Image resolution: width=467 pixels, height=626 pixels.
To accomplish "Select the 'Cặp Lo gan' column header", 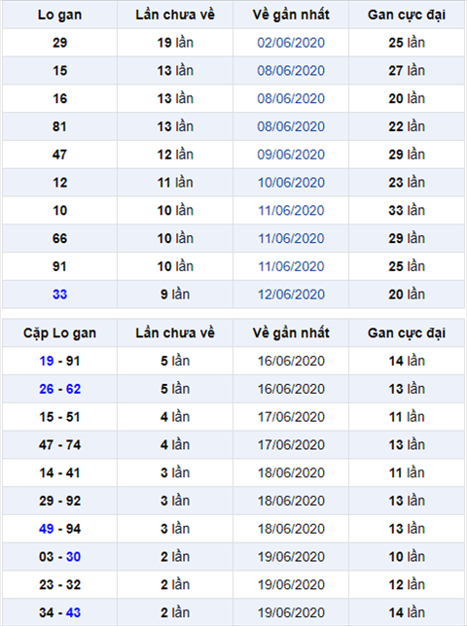I will point(59,333).
